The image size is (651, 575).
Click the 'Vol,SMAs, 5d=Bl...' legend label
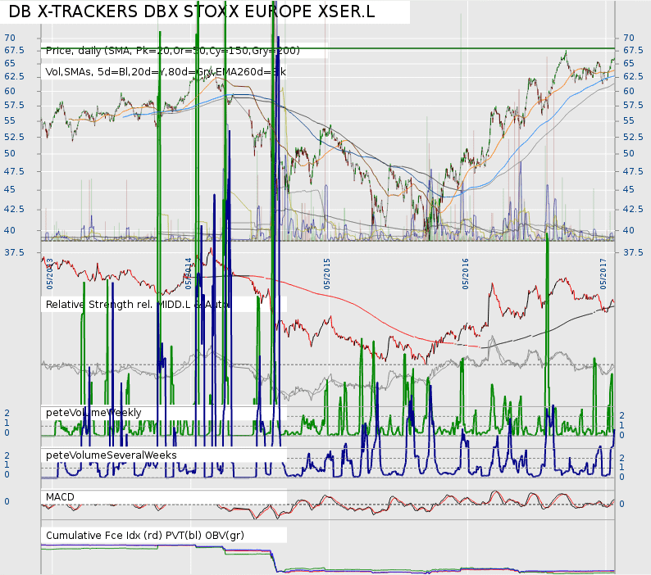click(x=166, y=72)
